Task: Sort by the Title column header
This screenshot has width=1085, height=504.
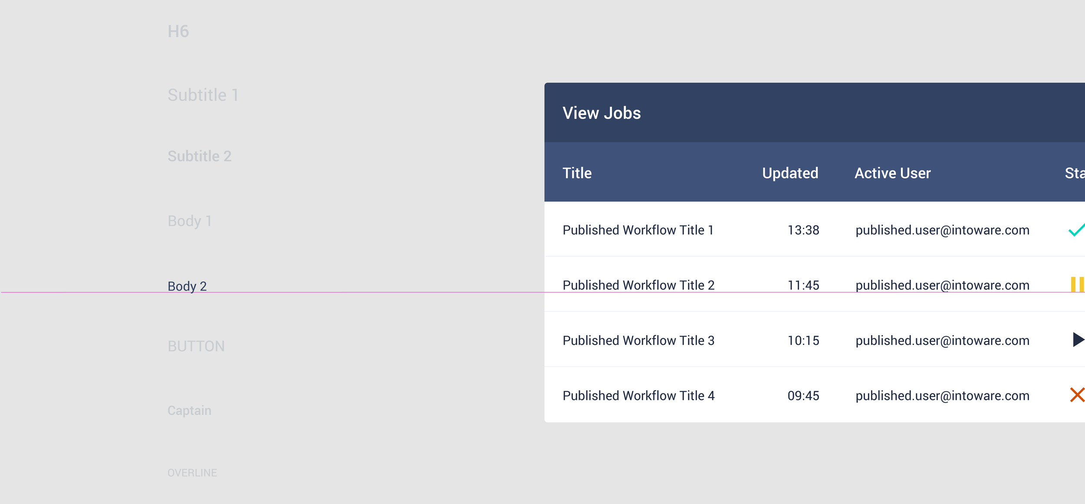Action: pos(577,173)
